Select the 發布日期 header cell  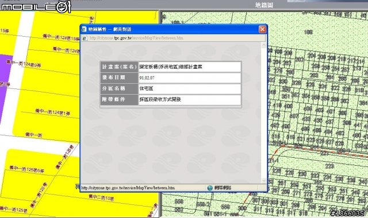(119, 78)
